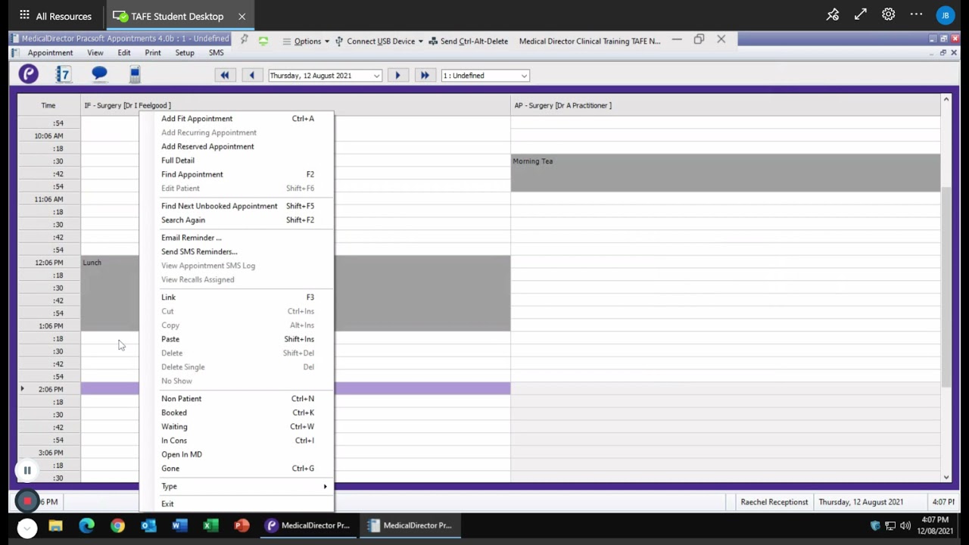Viewport: 969px width, 545px height.
Task: Click the green connection status icon
Action: pos(263,41)
